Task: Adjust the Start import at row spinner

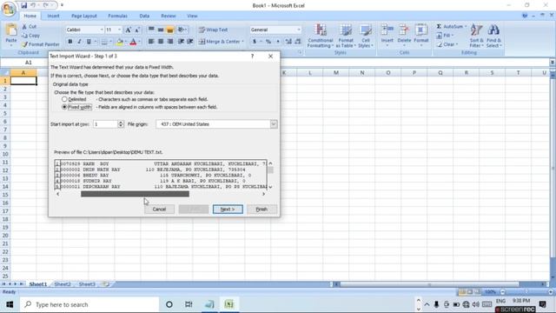Action: coord(121,124)
